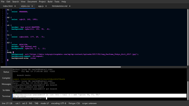Screen dimensions: 189x106
Task: Switch to the htmlskeleton.md tab
Action: pos(59,6)
